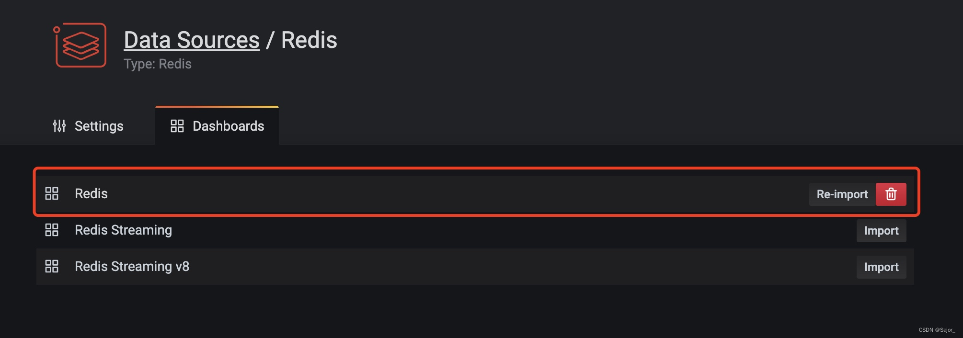This screenshot has width=963, height=338.
Task: Open the Data Sources breadcrumb link
Action: click(x=191, y=40)
